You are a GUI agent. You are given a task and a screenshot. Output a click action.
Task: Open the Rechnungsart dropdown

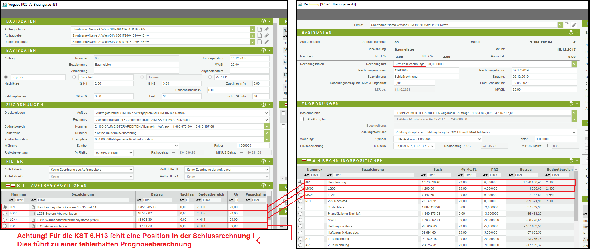[574, 64]
